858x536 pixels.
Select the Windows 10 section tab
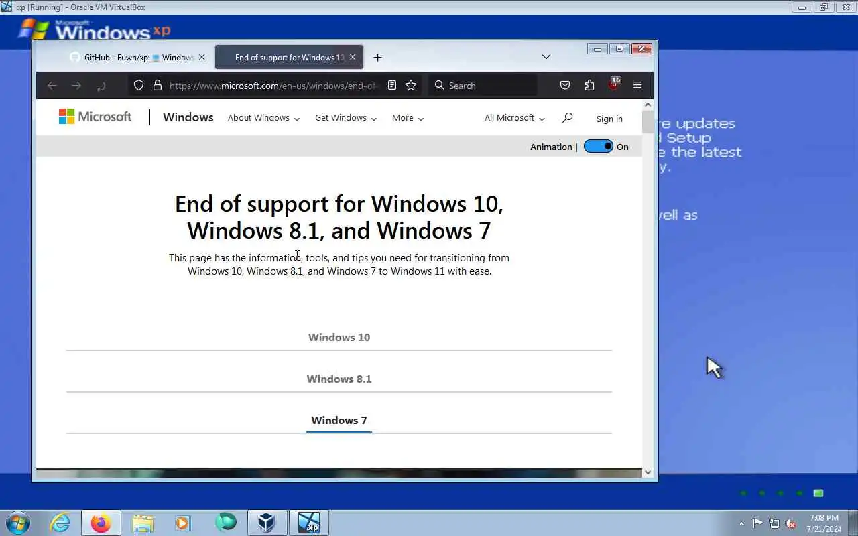click(x=339, y=337)
